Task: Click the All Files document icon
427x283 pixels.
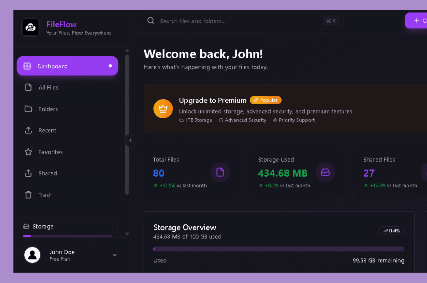Action: [x=28, y=87]
